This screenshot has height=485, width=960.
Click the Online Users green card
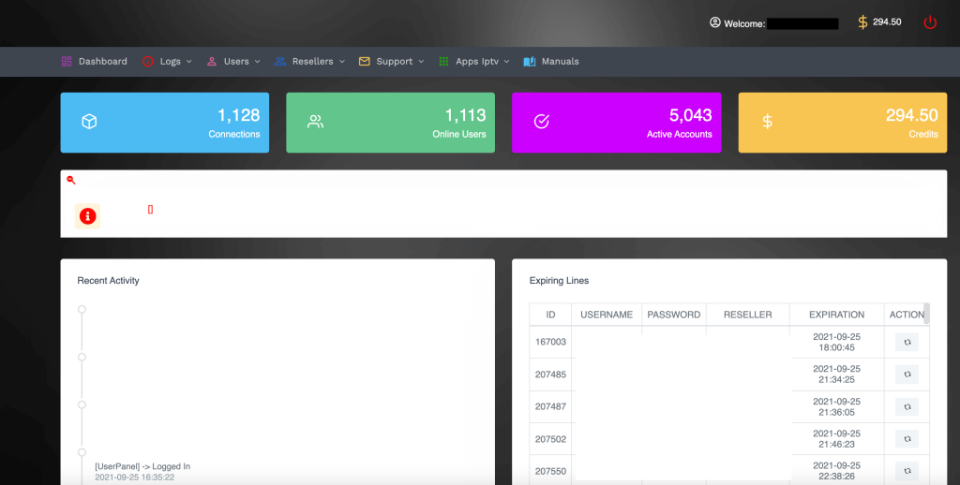390,123
